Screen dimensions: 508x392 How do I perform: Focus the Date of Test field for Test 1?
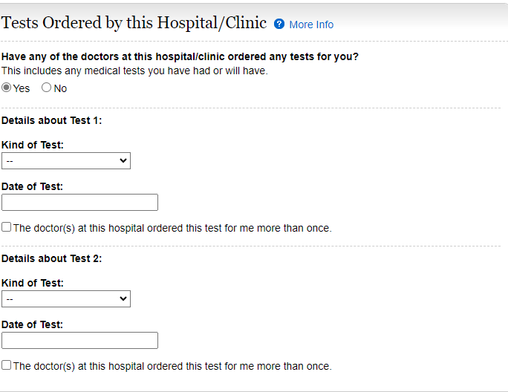(x=79, y=202)
